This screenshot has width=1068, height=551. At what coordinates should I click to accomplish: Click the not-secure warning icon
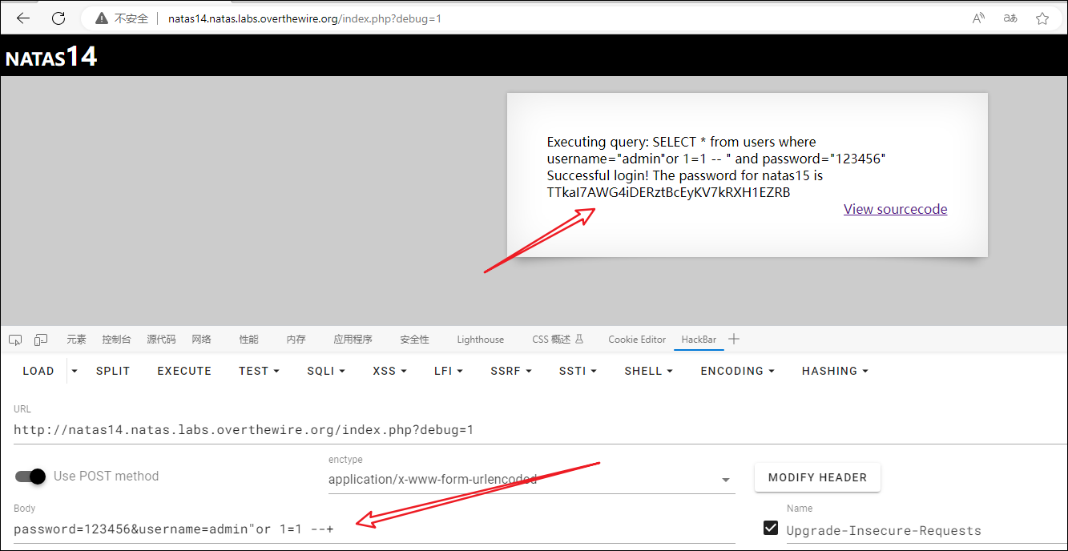click(101, 18)
